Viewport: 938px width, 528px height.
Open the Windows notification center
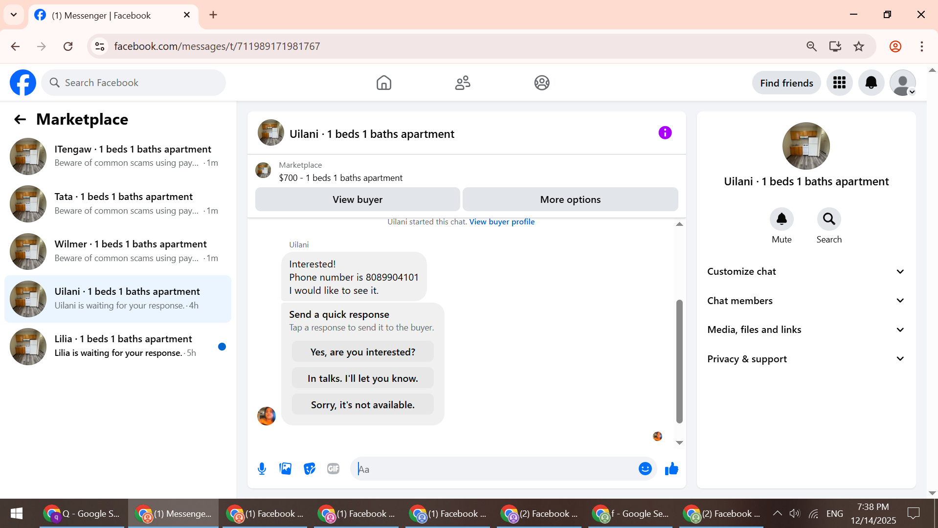coord(914,513)
